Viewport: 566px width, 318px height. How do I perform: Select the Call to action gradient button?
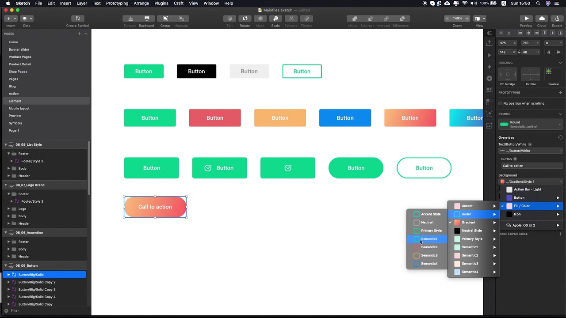[x=155, y=207]
